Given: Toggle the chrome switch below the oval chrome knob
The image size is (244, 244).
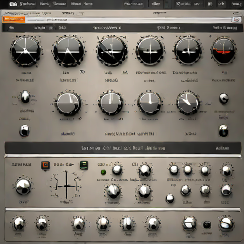Looking at the screenshot, I should pos(24,131).
